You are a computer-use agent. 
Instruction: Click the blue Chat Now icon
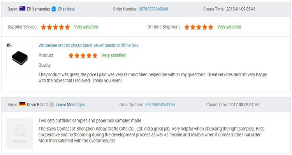click(x=53, y=9)
